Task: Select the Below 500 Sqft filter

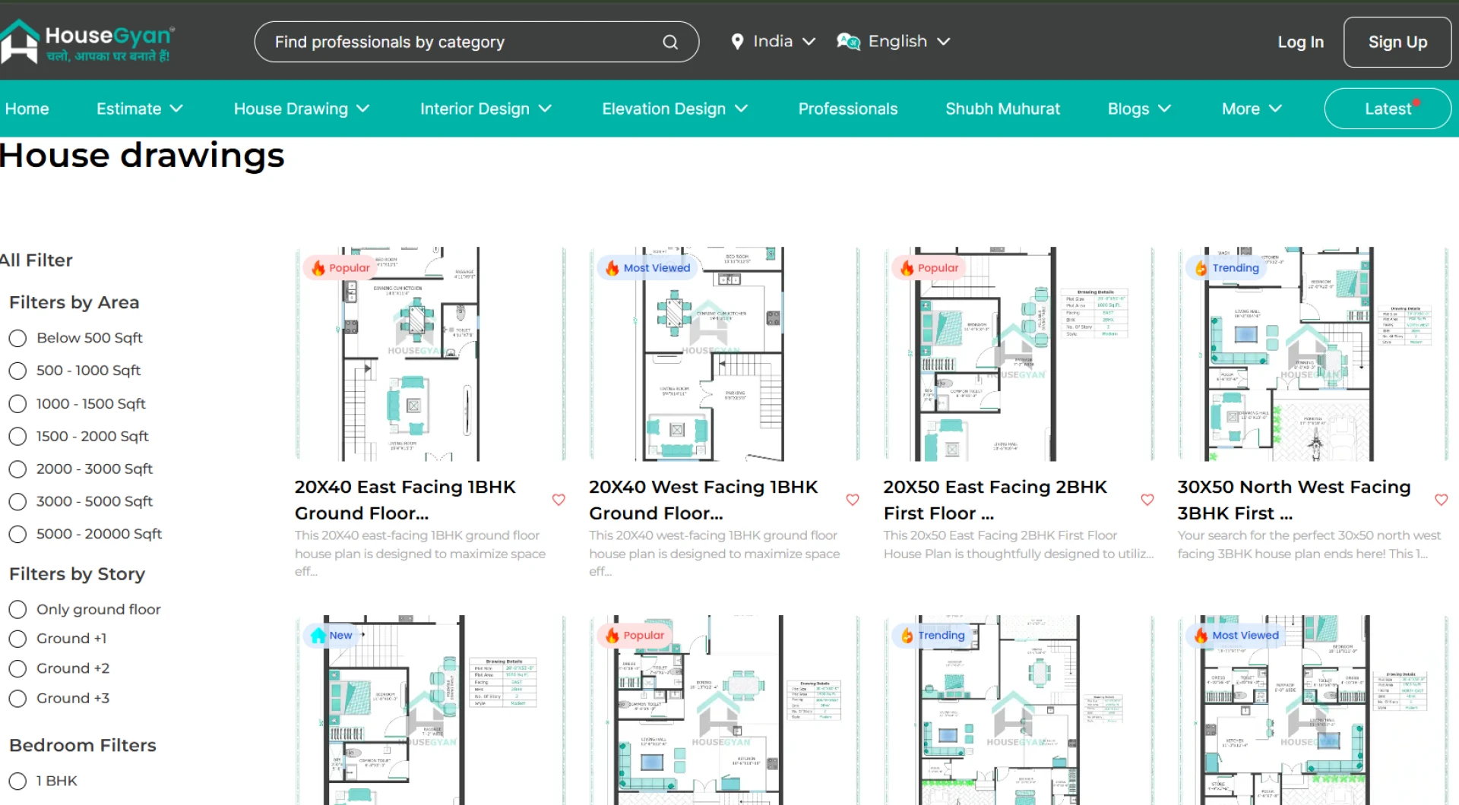Action: [17, 339]
